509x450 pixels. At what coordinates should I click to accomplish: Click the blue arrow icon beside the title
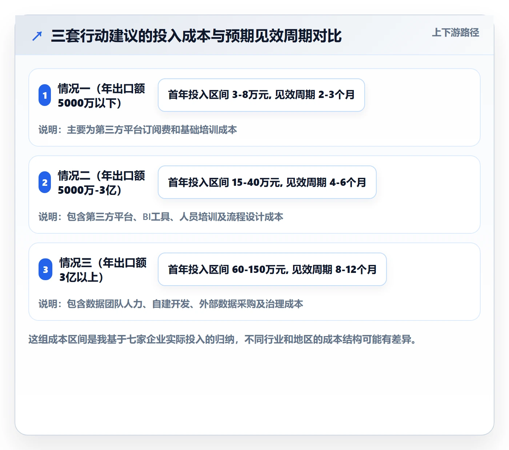pyautogui.click(x=37, y=36)
